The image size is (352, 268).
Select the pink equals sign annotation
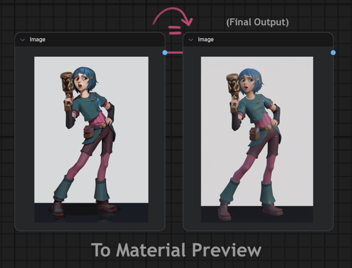point(175,31)
